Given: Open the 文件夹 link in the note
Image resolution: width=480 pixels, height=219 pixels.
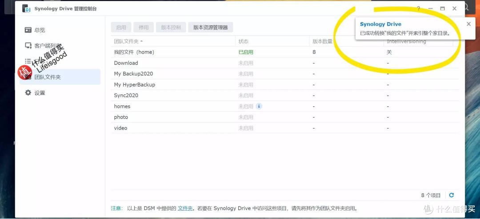Looking at the screenshot, I should click(185, 209).
